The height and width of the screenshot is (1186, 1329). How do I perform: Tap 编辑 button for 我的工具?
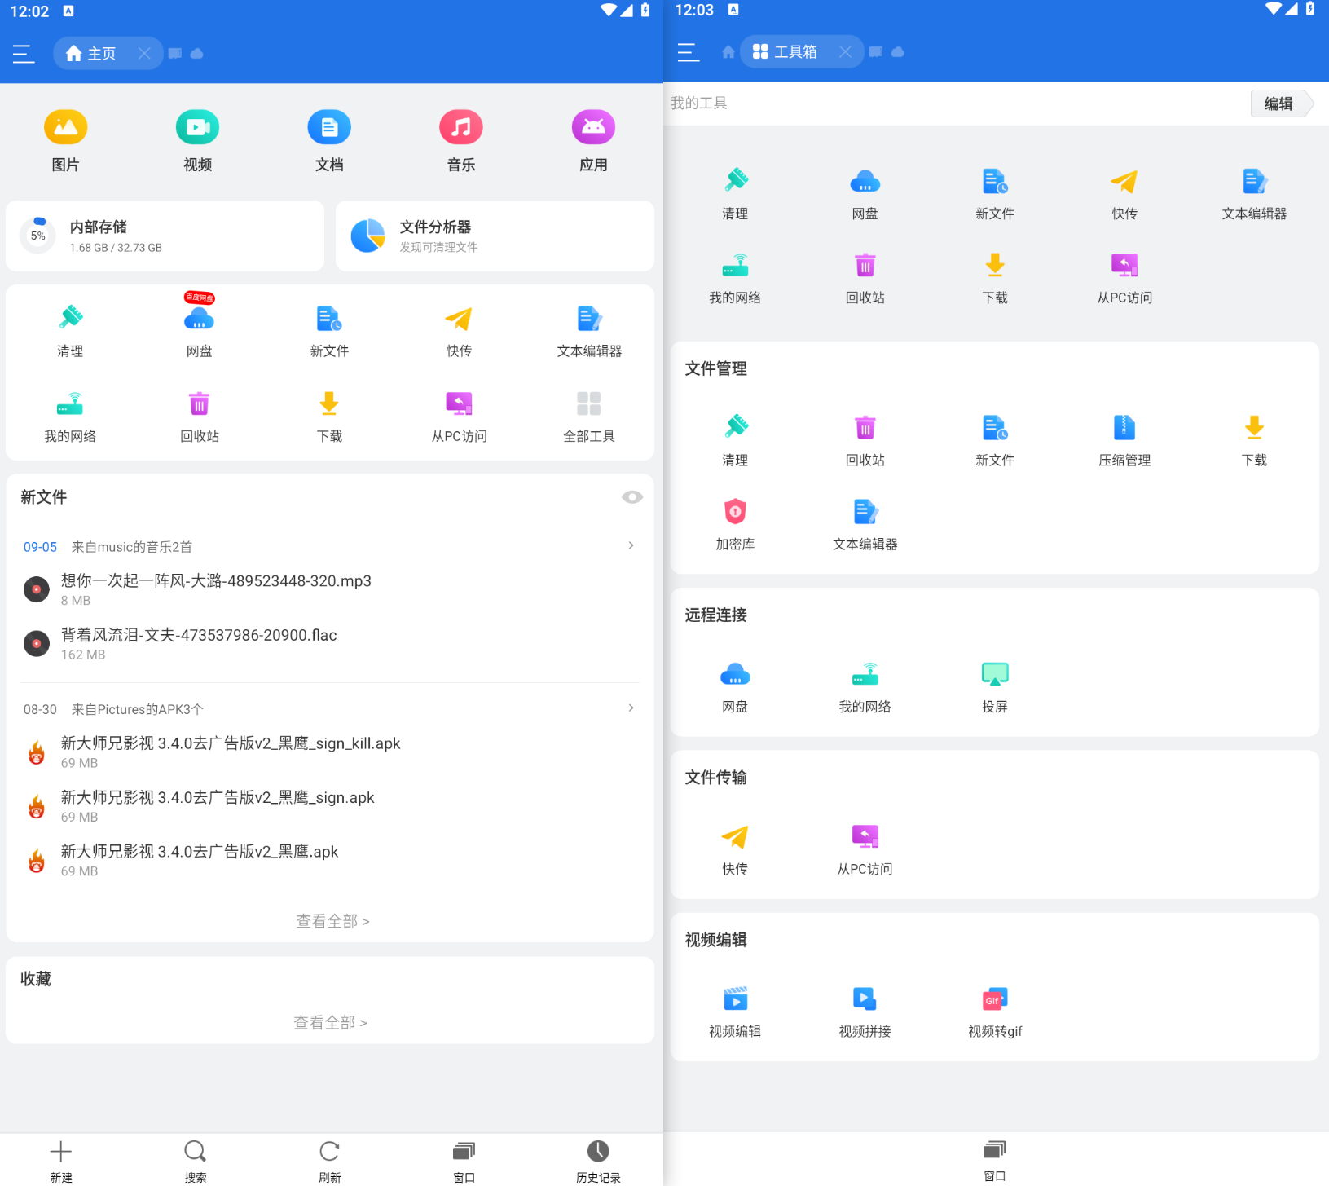coord(1280,104)
